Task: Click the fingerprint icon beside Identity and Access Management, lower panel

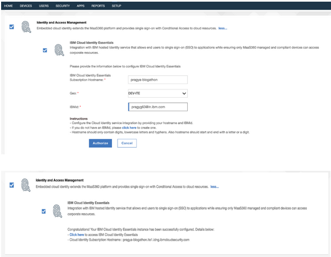Action: coord(26,185)
